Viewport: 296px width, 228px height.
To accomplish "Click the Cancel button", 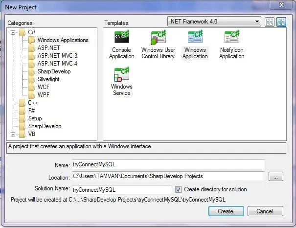I will (x=265, y=211).
